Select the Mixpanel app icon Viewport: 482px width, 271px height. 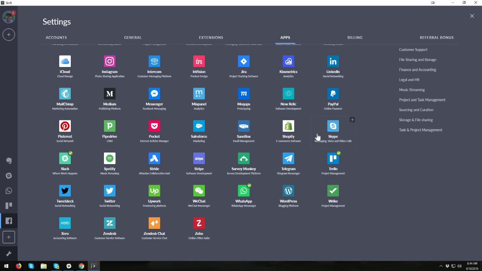pyautogui.click(x=199, y=94)
